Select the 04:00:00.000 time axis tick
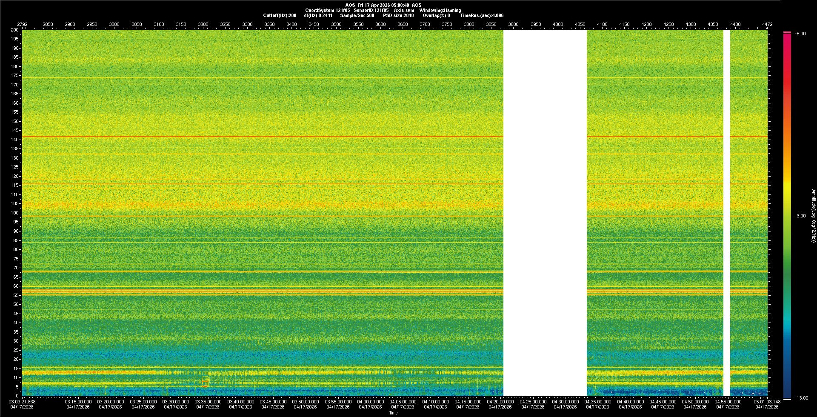817x417 pixels. pyautogui.click(x=371, y=402)
